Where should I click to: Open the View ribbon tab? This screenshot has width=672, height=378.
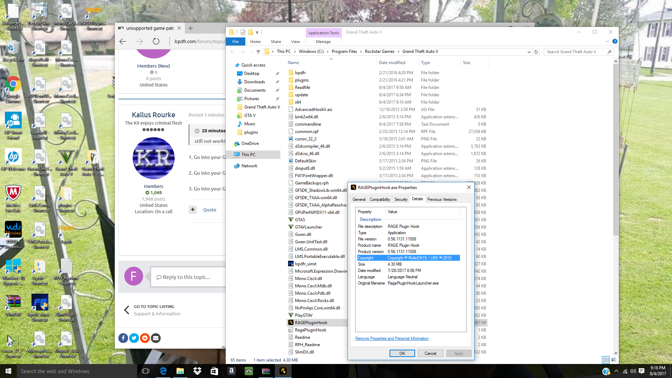295,42
